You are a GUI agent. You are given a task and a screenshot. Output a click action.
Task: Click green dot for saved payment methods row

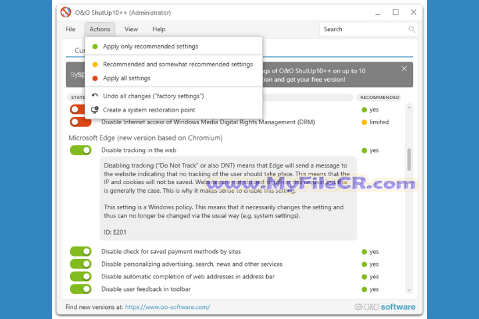click(x=364, y=252)
